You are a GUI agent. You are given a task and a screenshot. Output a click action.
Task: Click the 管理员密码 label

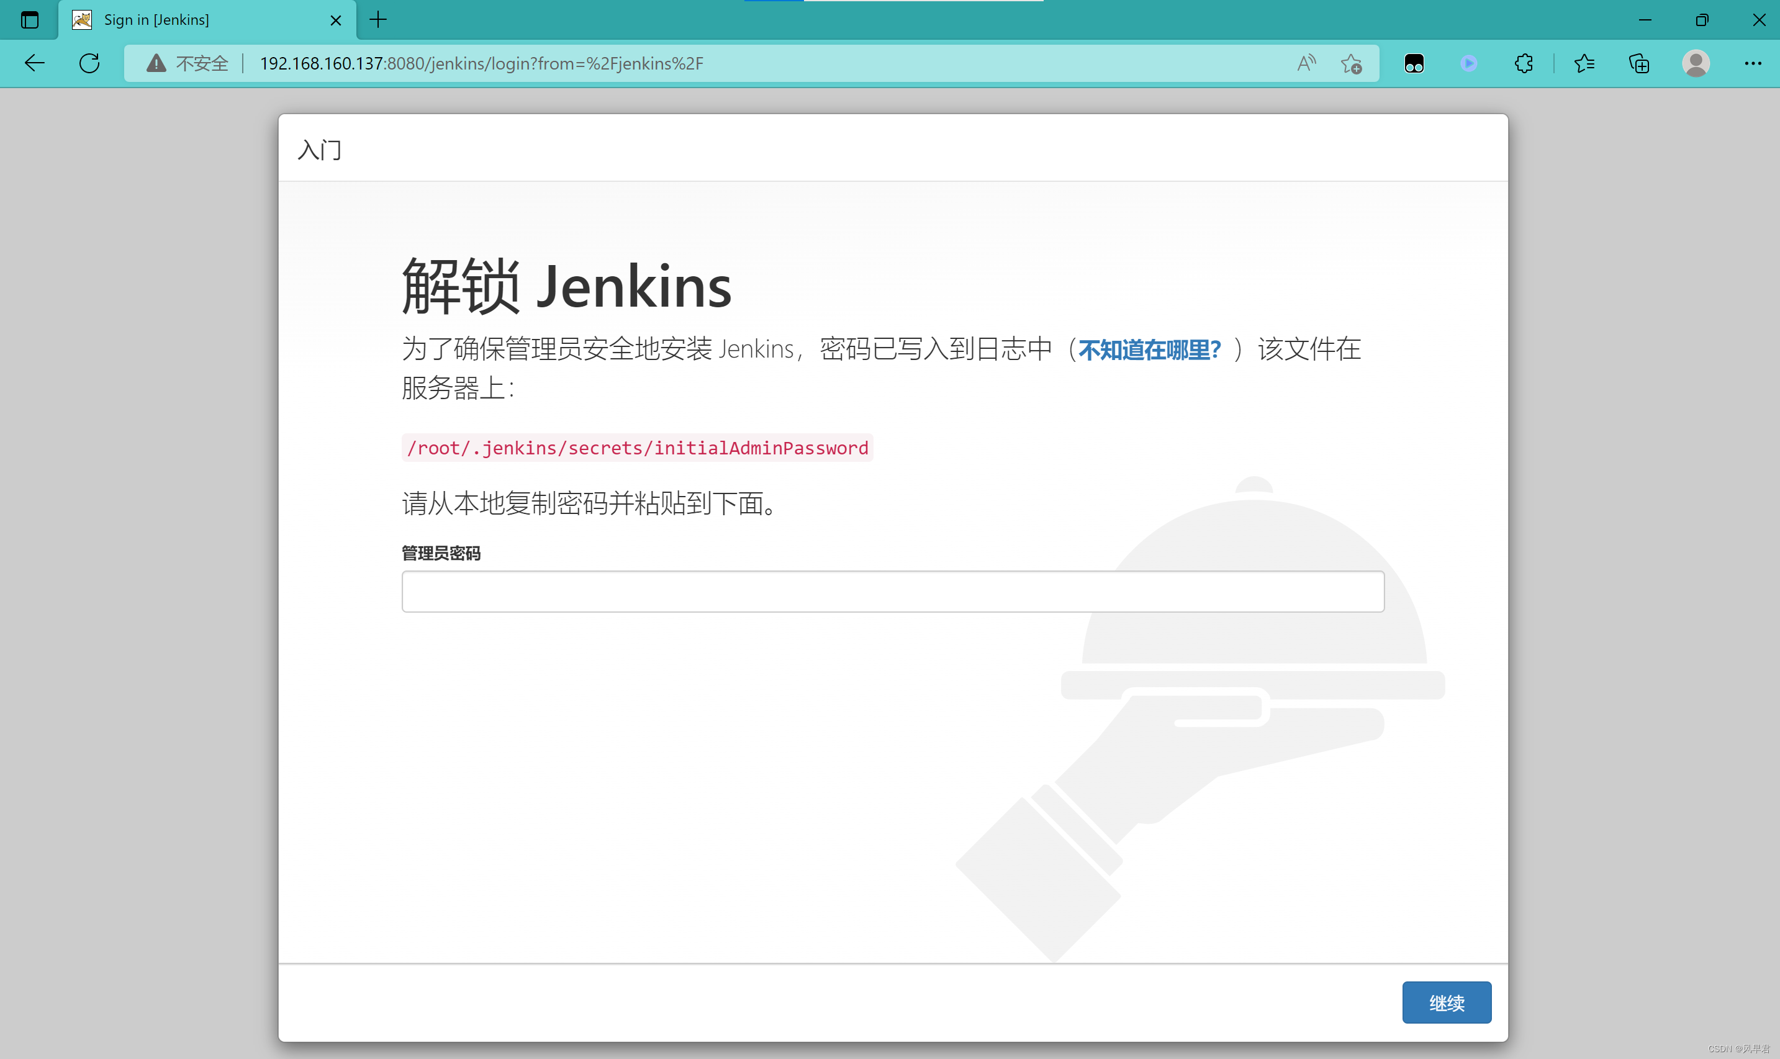pos(441,553)
